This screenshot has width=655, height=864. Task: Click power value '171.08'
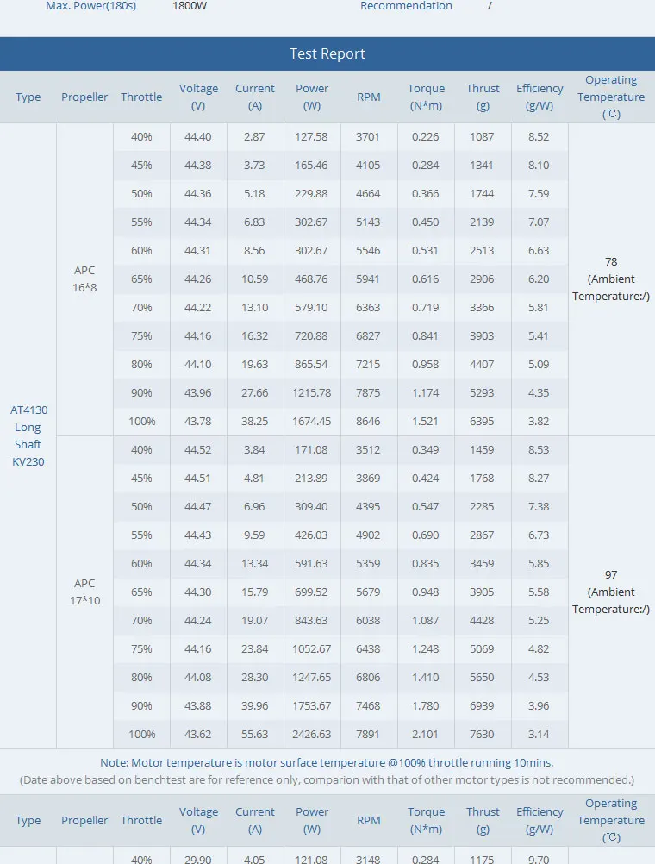pos(311,450)
